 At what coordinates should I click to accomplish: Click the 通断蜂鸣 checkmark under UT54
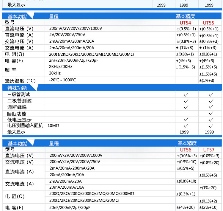click(x=186, y=107)
